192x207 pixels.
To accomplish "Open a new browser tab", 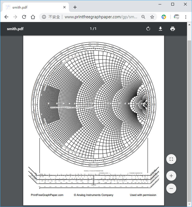I will pos(75,7).
